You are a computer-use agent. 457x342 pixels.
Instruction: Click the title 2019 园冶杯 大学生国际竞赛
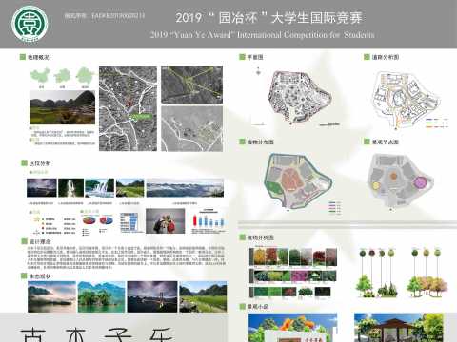point(268,18)
